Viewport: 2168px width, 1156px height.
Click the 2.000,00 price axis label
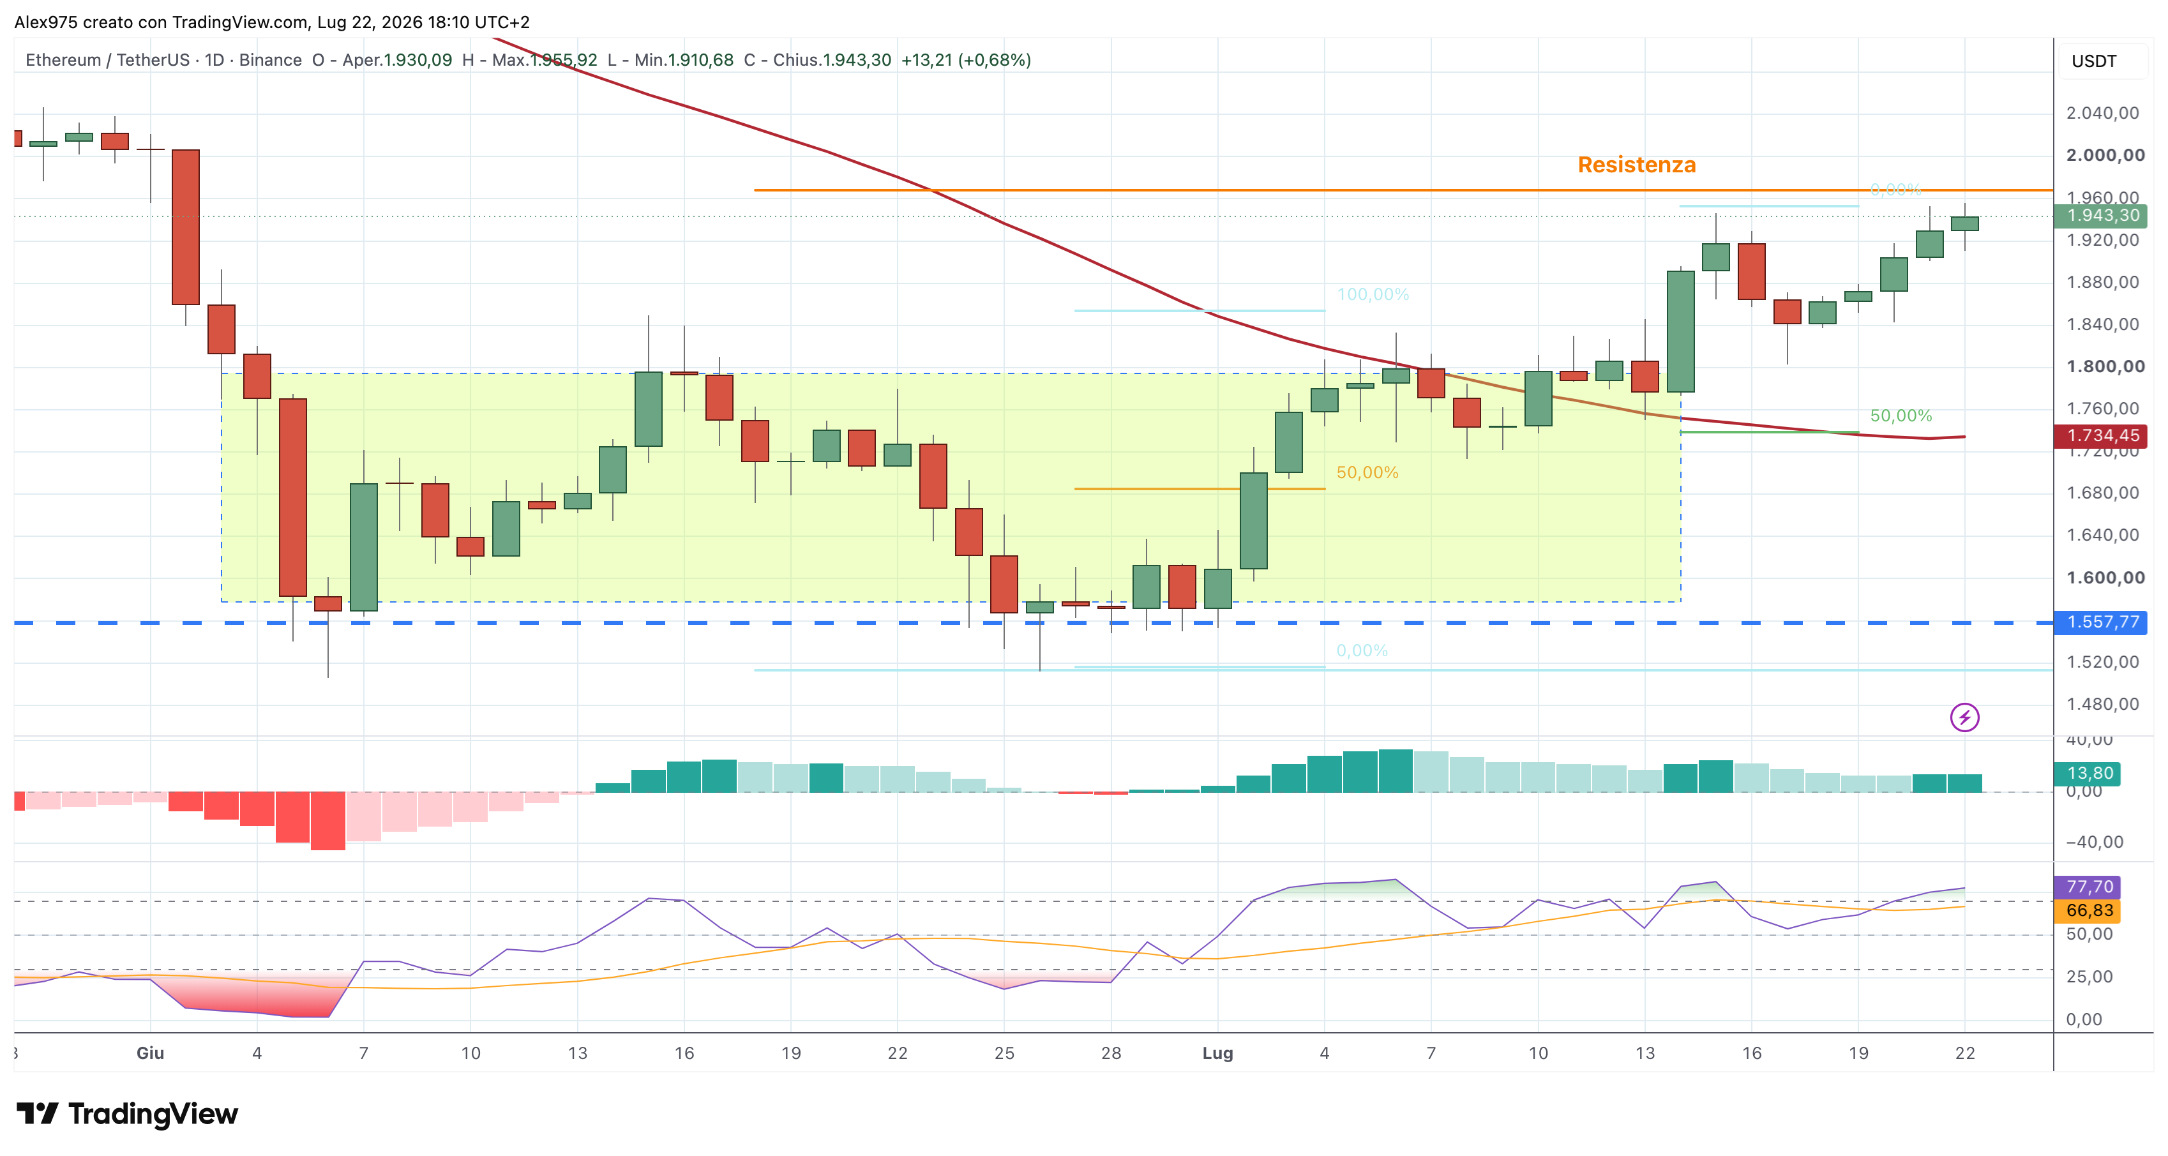coord(2105,155)
